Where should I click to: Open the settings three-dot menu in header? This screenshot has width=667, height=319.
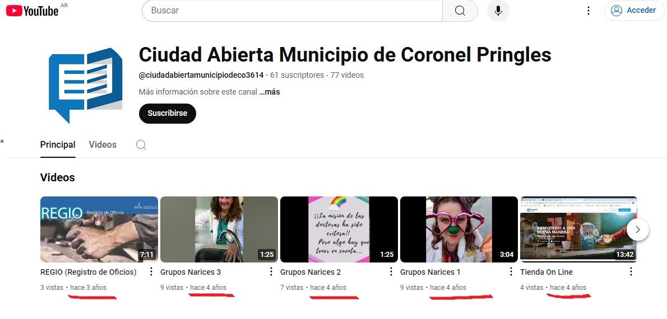click(588, 11)
